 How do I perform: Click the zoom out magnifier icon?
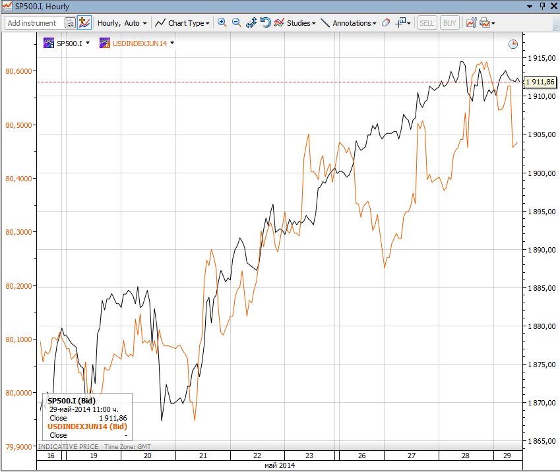click(x=236, y=22)
